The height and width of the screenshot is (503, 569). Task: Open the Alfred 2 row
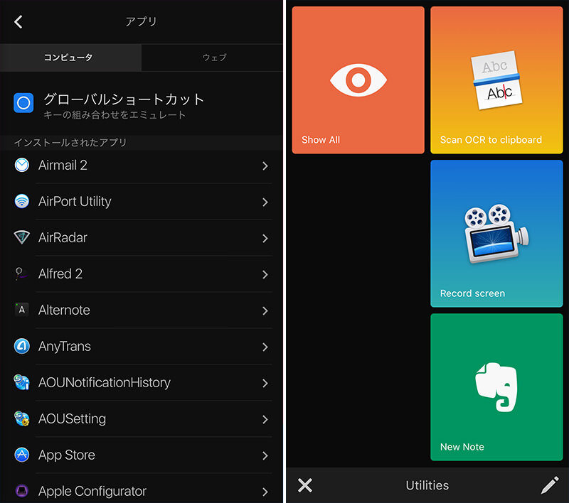(x=142, y=274)
